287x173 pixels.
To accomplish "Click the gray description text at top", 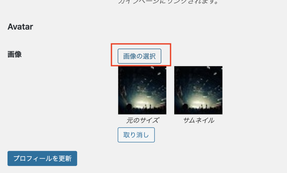I will (x=168, y=2).
